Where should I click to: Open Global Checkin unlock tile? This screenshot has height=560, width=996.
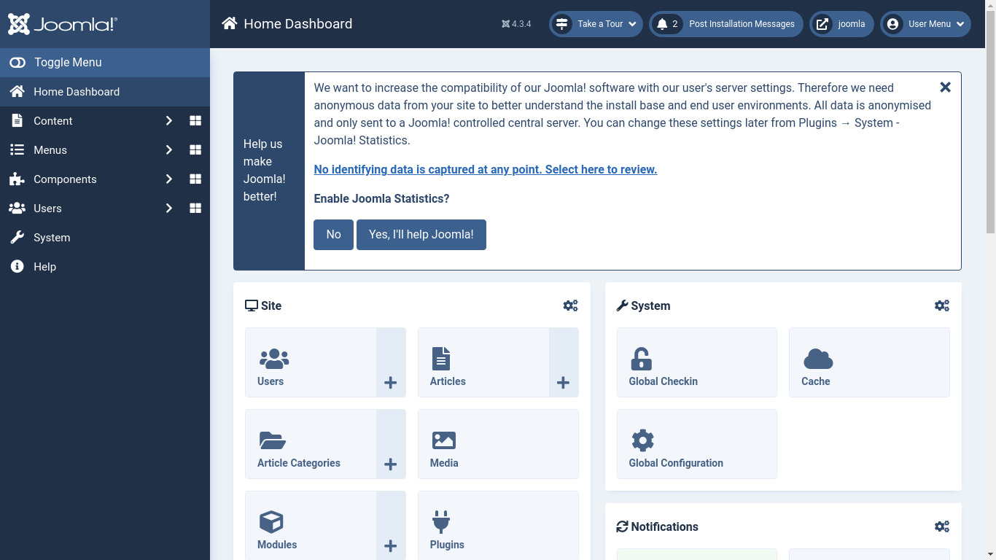(x=696, y=362)
